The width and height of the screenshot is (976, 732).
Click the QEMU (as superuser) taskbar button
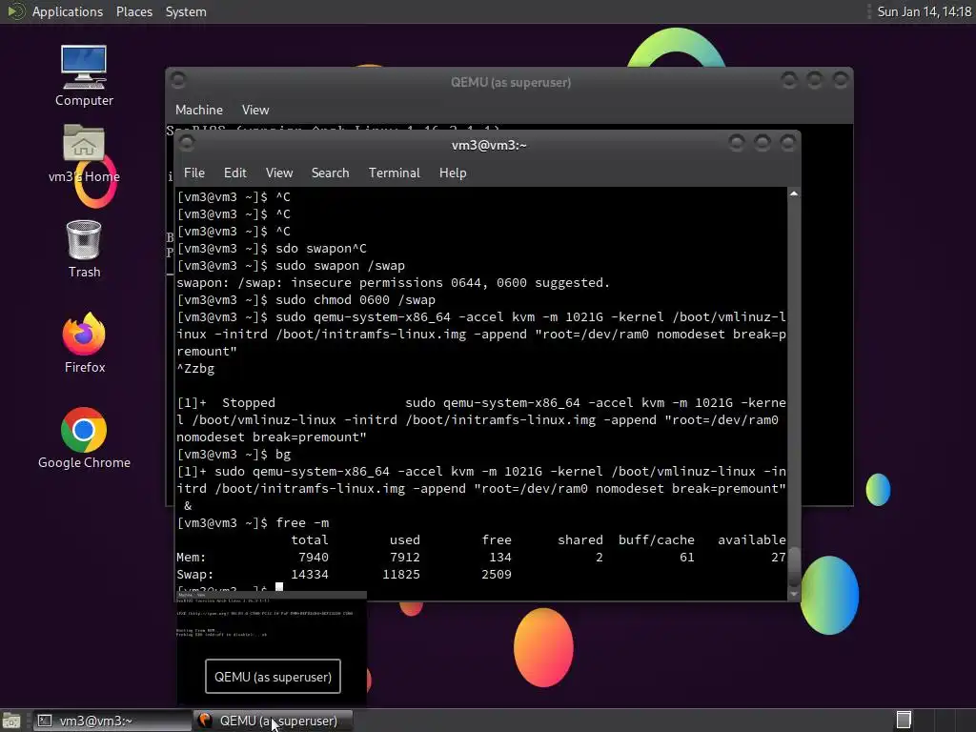274,721
